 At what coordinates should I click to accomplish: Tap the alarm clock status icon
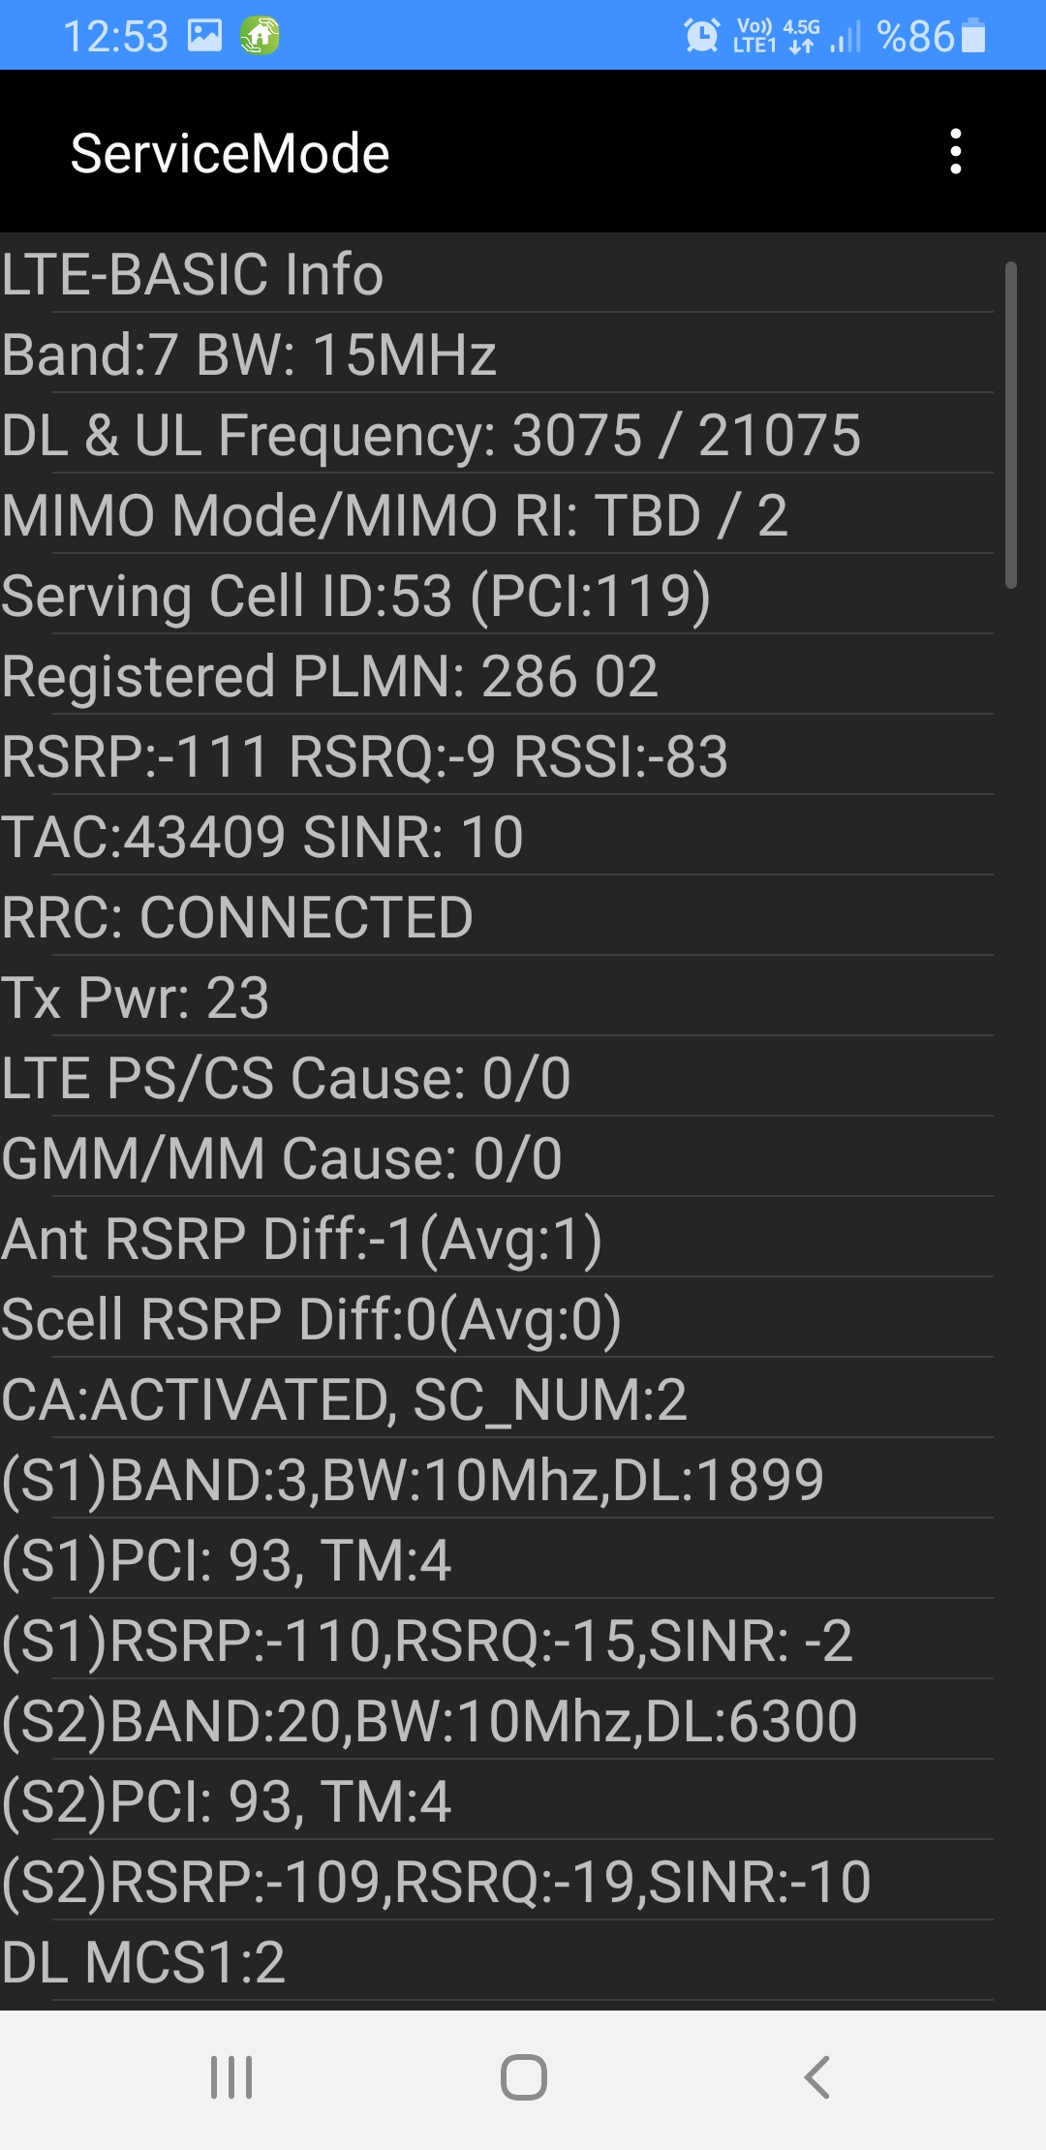tap(702, 36)
